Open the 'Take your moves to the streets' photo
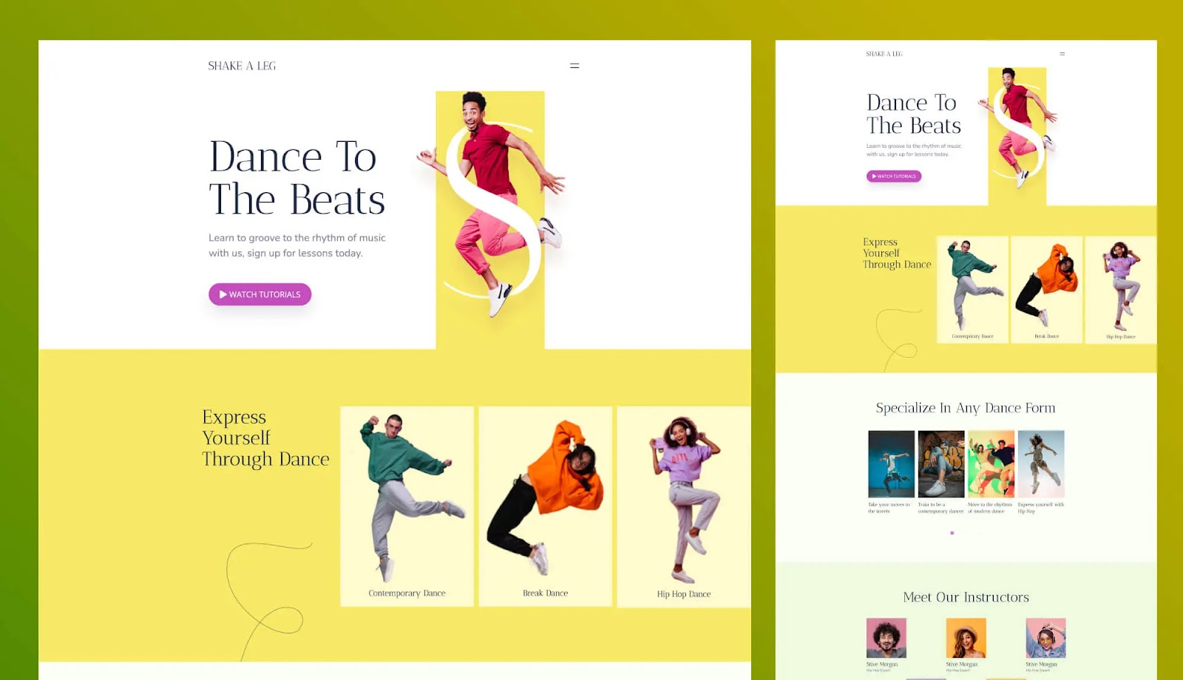 pos(891,464)
